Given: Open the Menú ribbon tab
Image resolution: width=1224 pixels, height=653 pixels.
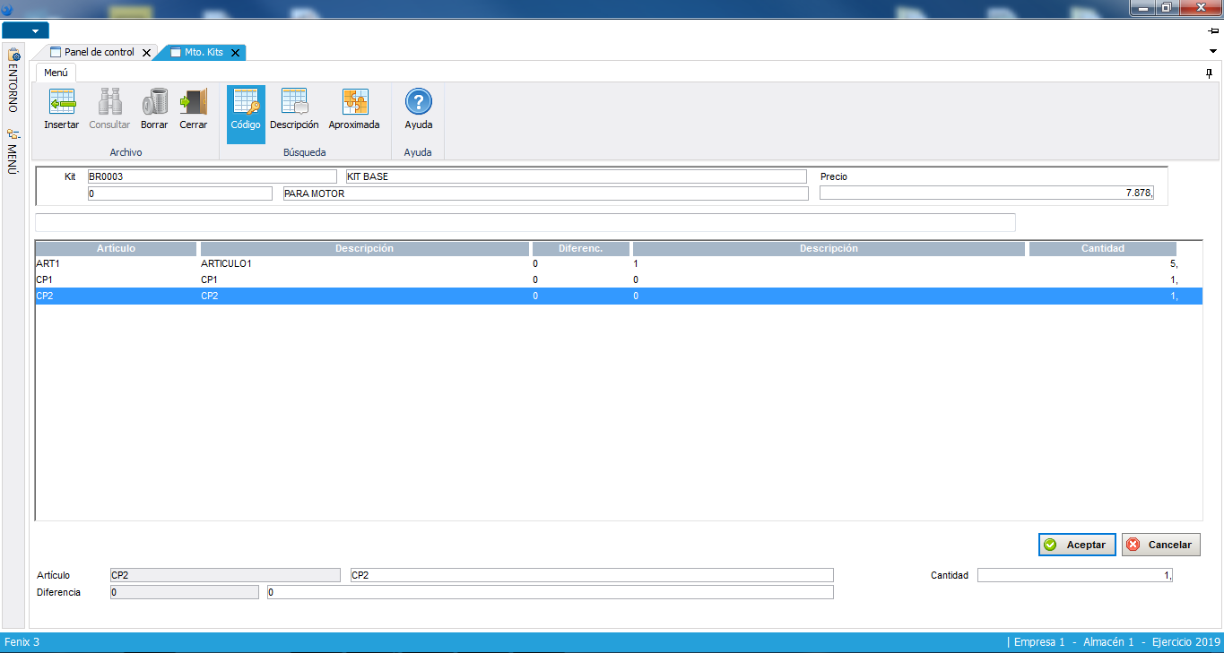Looking at the screenshot, I should [56, 73].
